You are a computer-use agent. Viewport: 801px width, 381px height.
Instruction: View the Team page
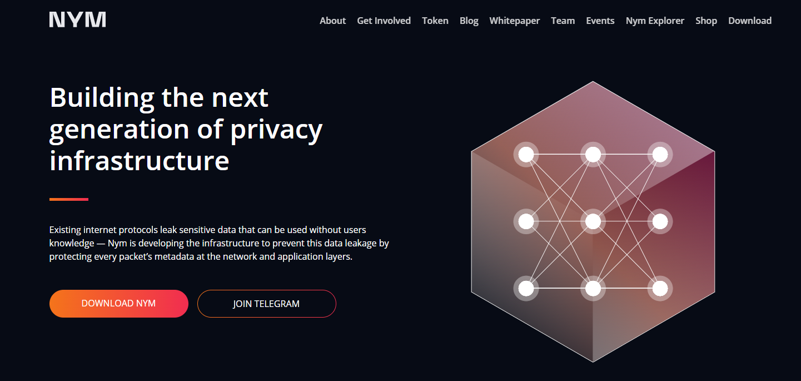[563, 21]
